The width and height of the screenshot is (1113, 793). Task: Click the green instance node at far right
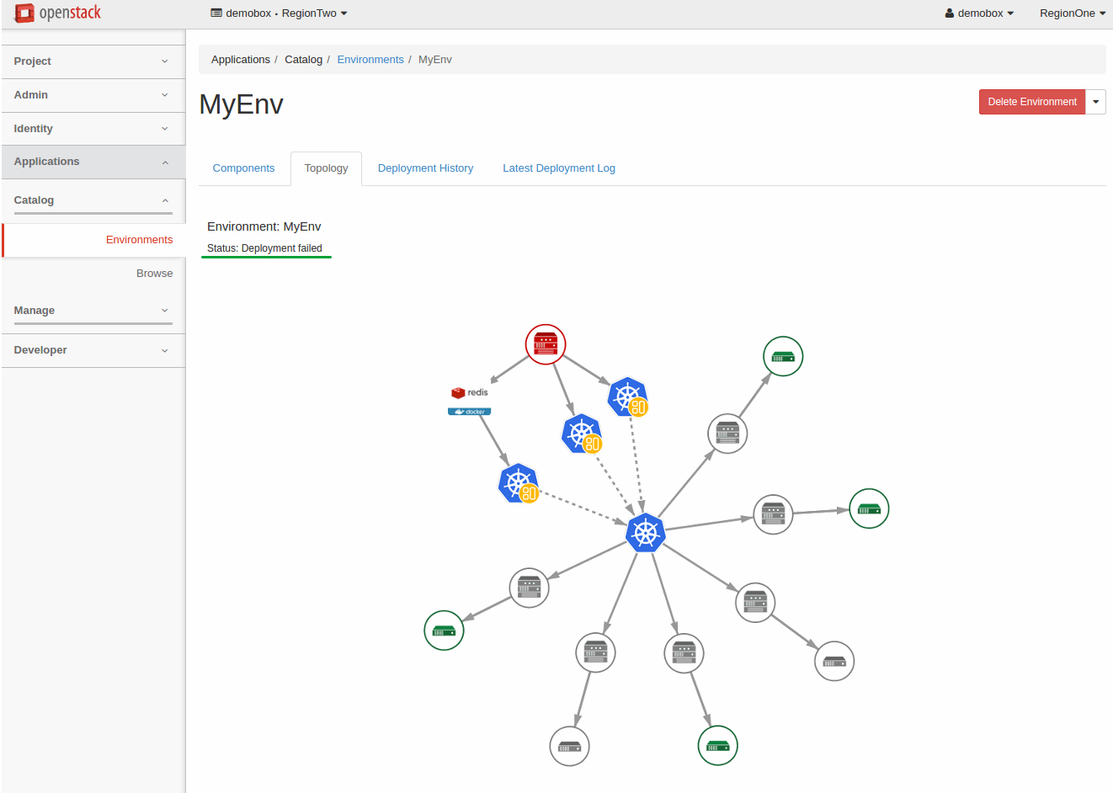click(x=869, y=508)
